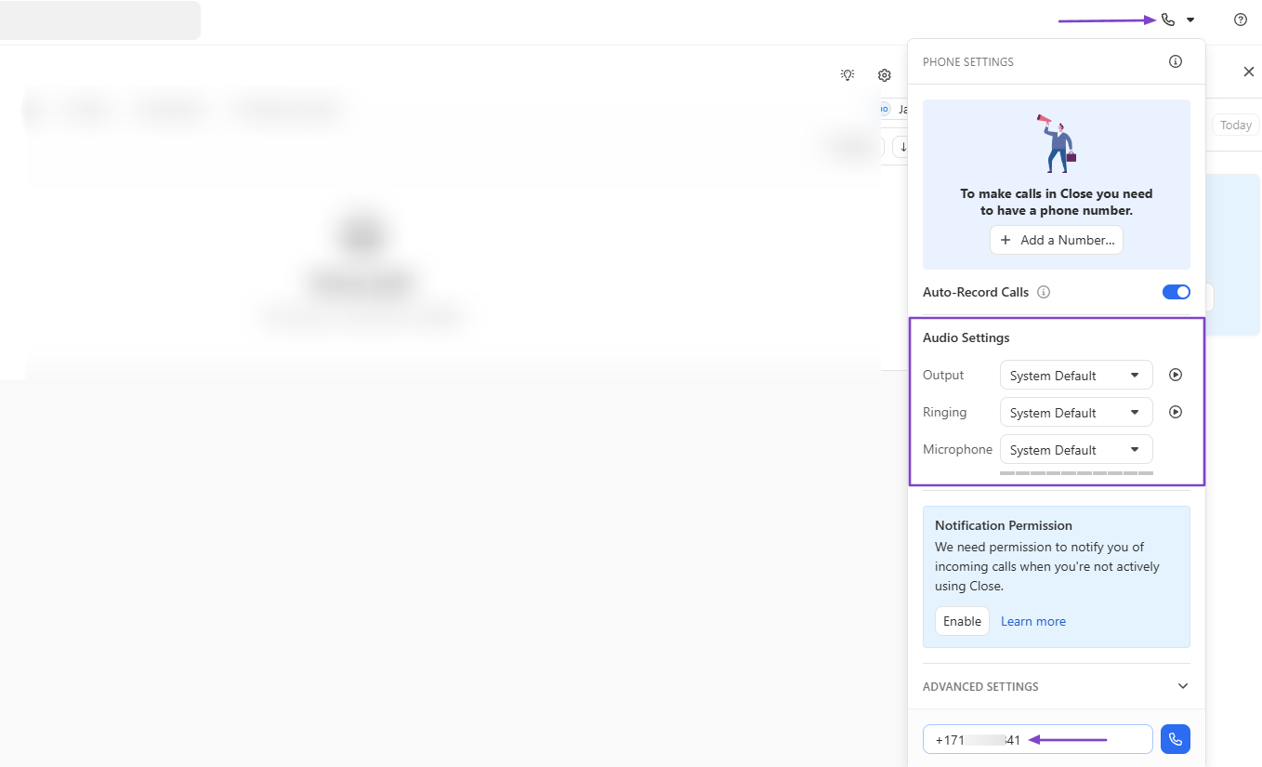Enable notification permission
The height and width of the screenshot is (767, 1262).
(962, 621)
